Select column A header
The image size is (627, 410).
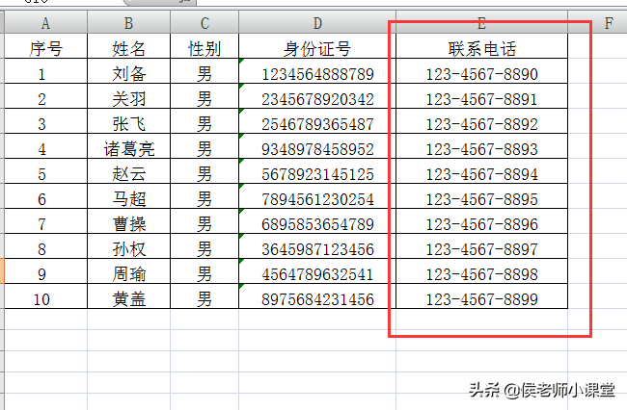45,22
